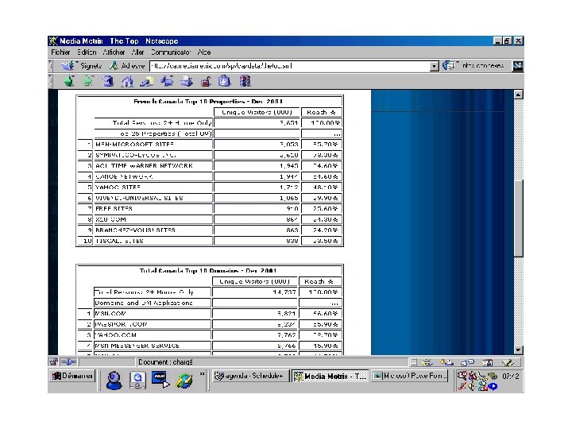Switch to Microsoft PowerPoint taskbar button

pyautogui.click(x=410, y=376)
